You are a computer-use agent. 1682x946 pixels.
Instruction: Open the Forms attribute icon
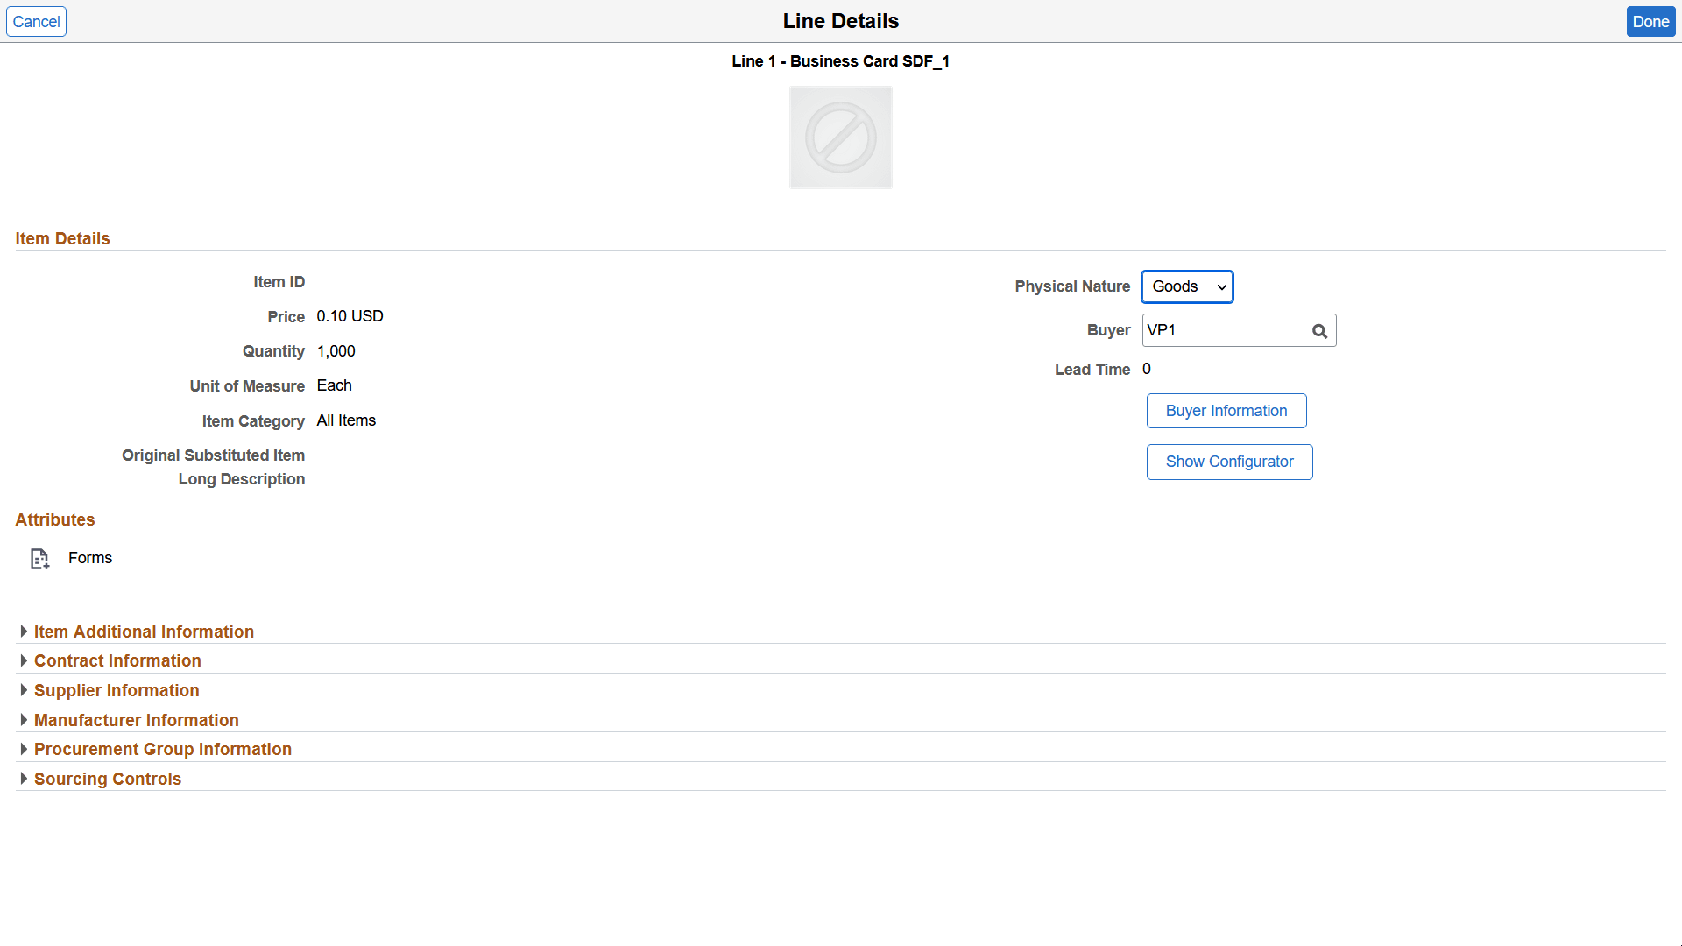point(39,558)
